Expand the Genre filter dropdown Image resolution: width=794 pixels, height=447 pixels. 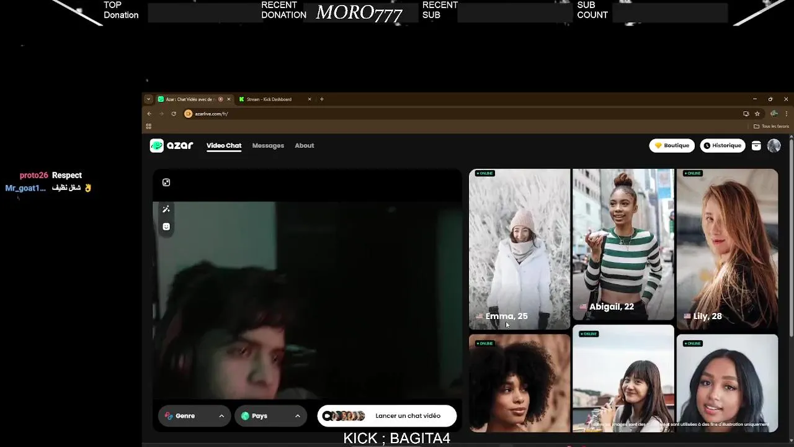pyautogui.click(x=194, y=416)
